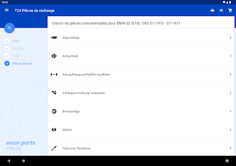The image size is (236, 166).
Task: Tap the Android back navigation button
Action: (x=9, y=161)
